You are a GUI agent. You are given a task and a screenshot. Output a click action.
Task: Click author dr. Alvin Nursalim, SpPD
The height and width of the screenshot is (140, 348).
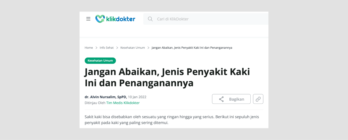point(106,97)
